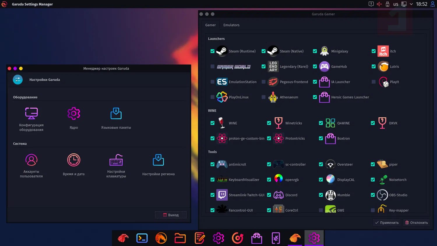Click the OBS-Studio icon
The height and width of the screenshot is (246, 437).
pos(382,195)
